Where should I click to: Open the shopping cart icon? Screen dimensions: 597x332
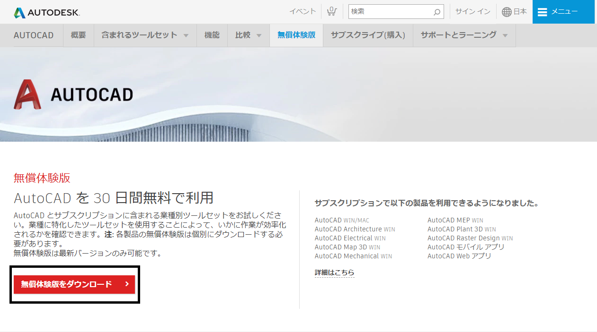click(x=331, y=11)
